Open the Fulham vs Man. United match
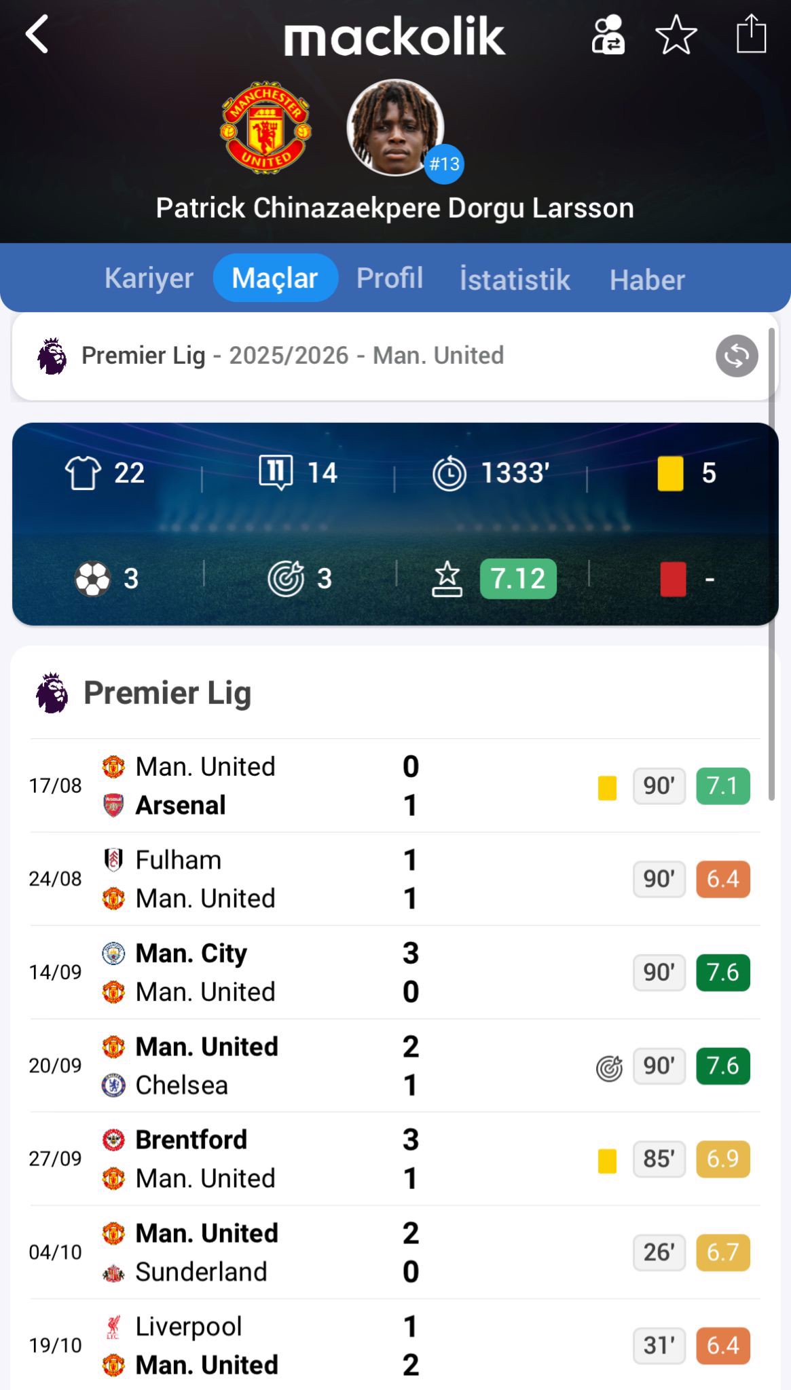The width and height of the screenshot is (791, 1390). (x=258, y=879)
